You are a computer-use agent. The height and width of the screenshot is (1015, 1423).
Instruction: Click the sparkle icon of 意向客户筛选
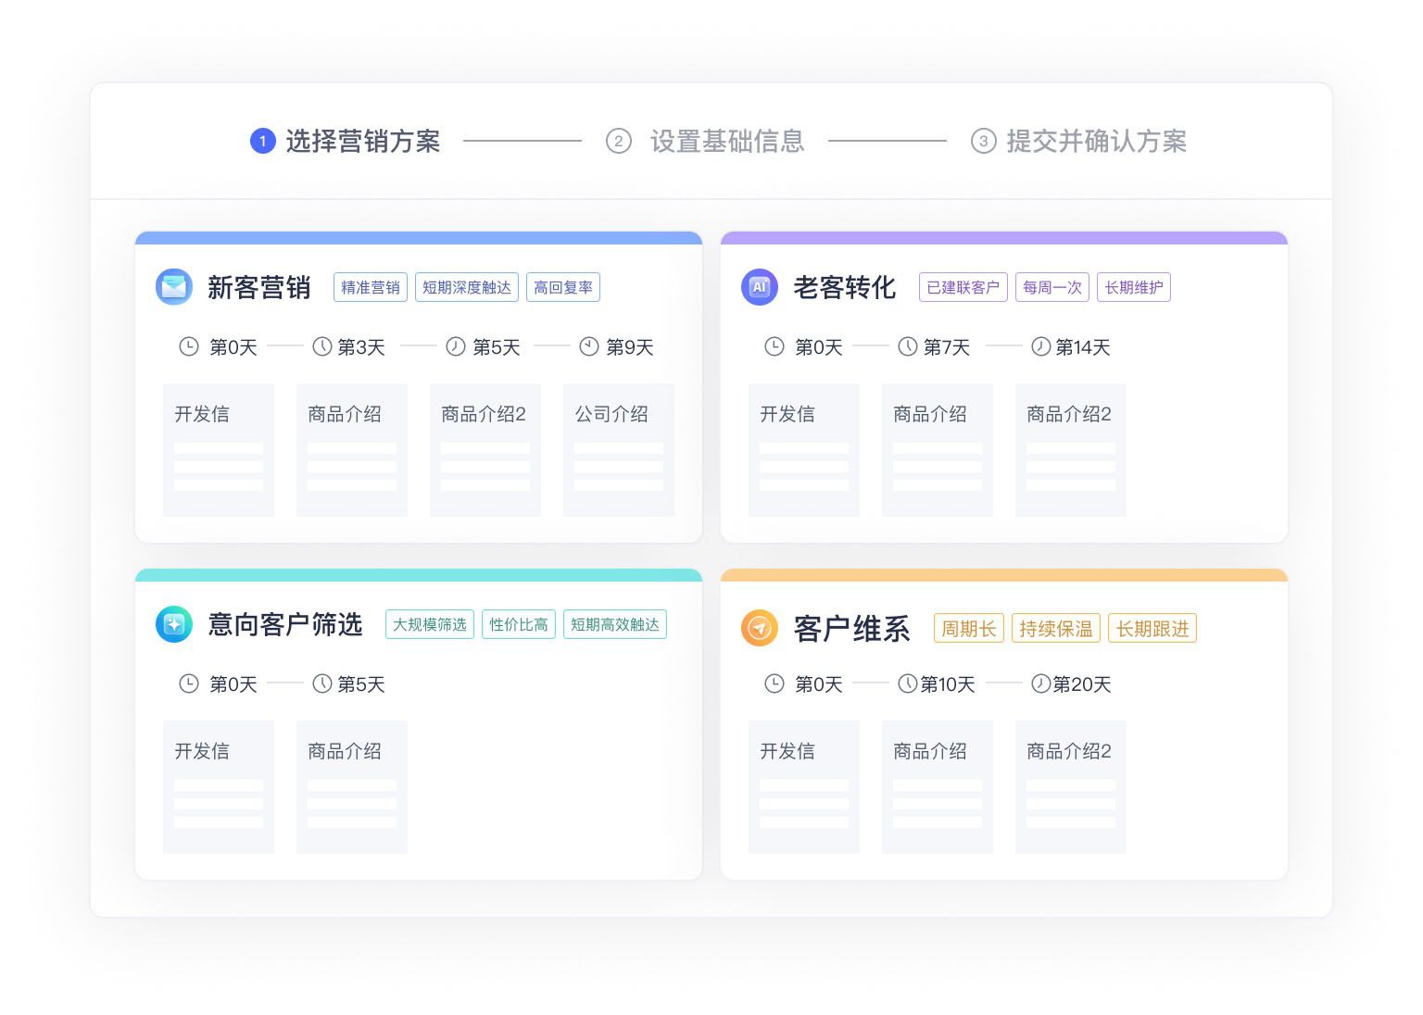pos(174,624)
